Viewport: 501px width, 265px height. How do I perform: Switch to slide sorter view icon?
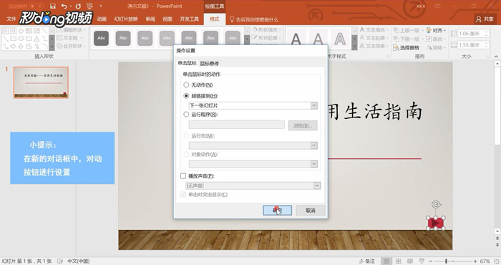click(x=398, y=261)
